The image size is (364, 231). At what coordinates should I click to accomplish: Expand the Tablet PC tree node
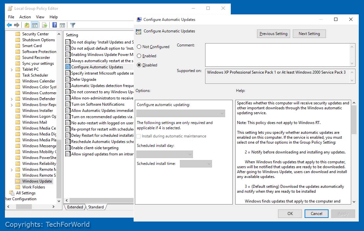coord(11,69)
